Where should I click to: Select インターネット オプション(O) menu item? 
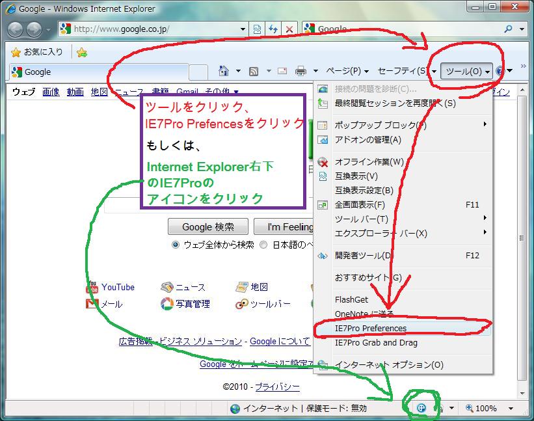[x=402, y=365]
